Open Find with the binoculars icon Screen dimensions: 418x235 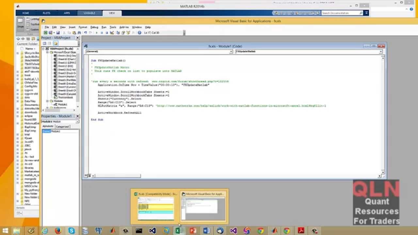(79, 33)
